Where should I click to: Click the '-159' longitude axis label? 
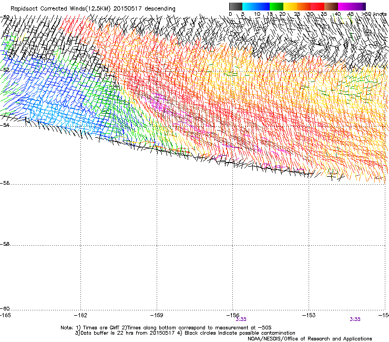(157, 315)
